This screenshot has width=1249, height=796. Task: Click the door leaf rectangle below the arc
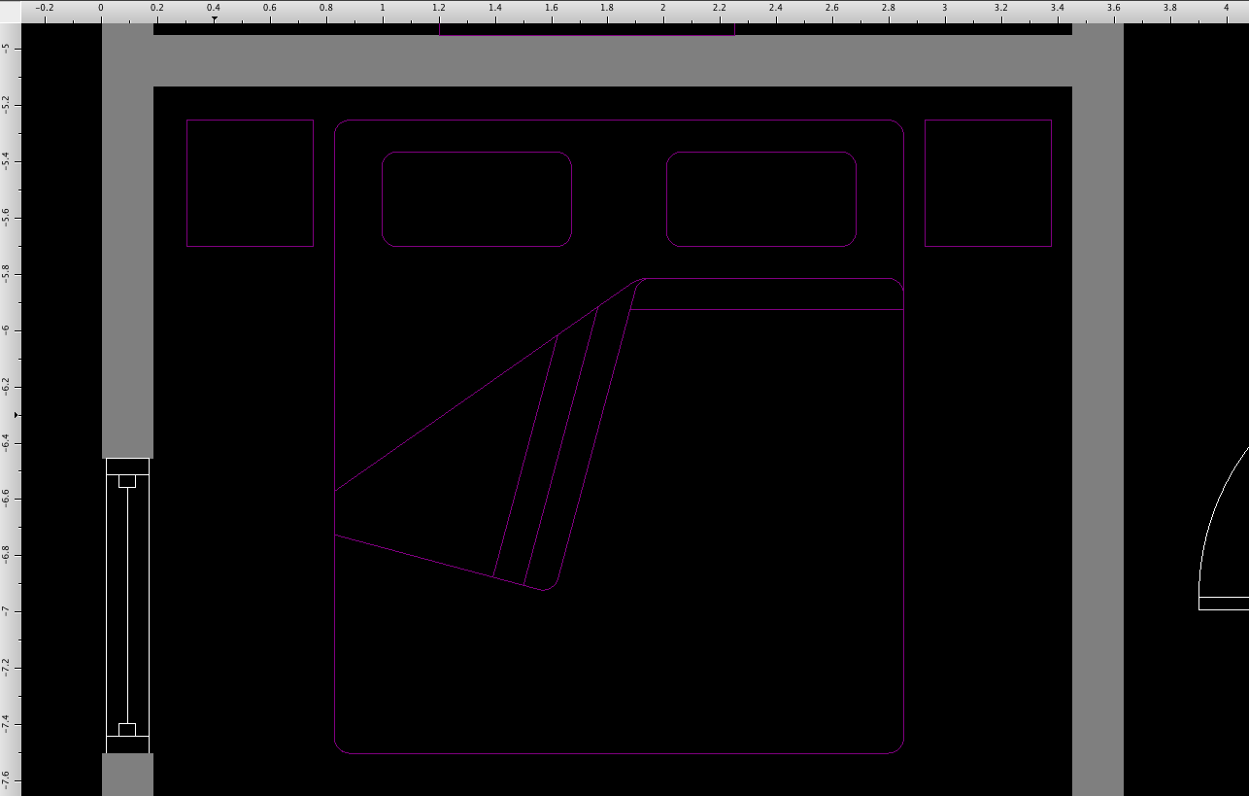pos(1224,604)
